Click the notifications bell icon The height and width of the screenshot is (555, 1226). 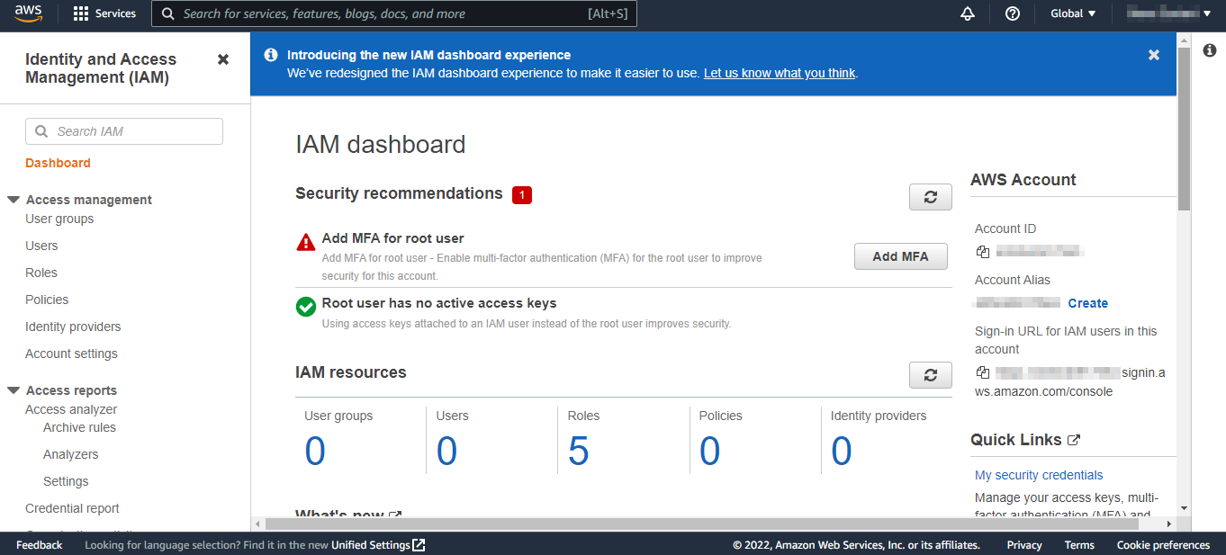pos(968,13)
